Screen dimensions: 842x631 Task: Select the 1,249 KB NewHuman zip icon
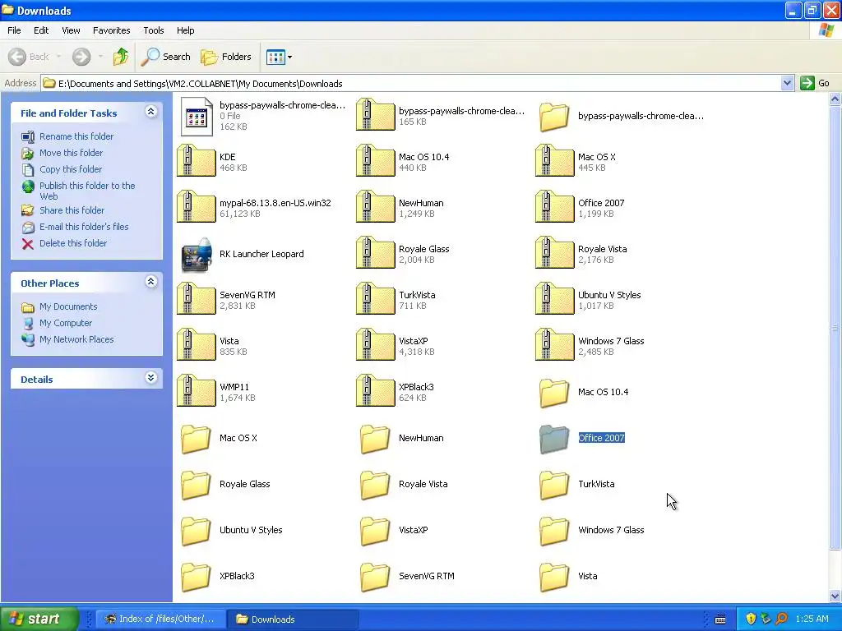375,206
